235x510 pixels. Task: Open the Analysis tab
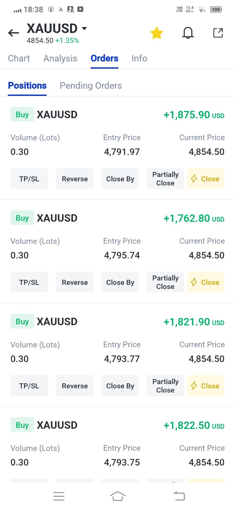coord(60,58)
